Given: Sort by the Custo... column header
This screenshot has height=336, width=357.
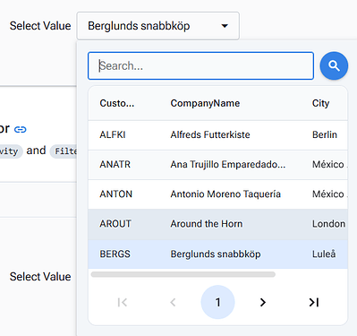Looking at the screenshot, I should (x=117, y=103).
